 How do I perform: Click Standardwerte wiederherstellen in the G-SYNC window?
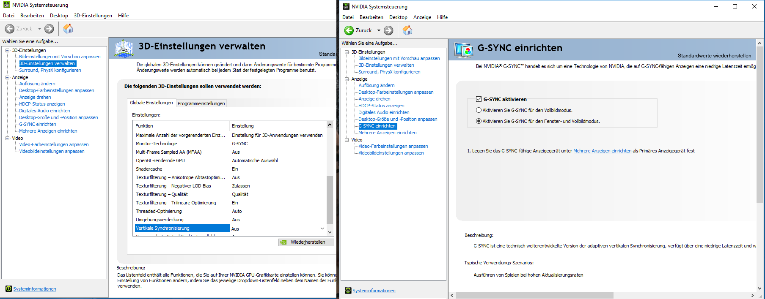pyautogui.click(x=715, y=56)
